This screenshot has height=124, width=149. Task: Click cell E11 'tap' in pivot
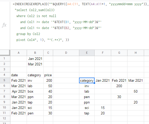coord(87,113)
